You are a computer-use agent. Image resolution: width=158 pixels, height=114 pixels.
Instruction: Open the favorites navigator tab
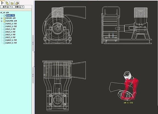[17, 3]
